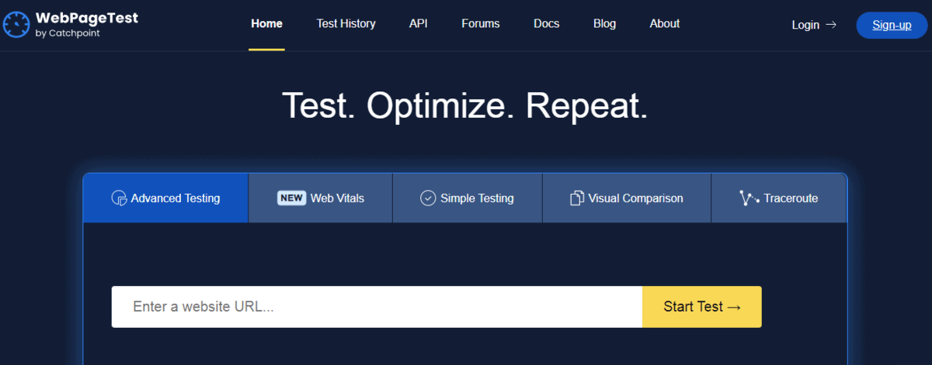Viewport: 932px width, 365px height.
Task: Click the Start Test button
Action: coord(702,307)
